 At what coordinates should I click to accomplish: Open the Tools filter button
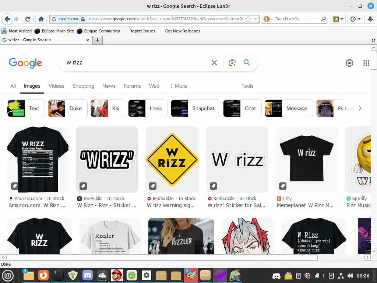tap(247, 86)
